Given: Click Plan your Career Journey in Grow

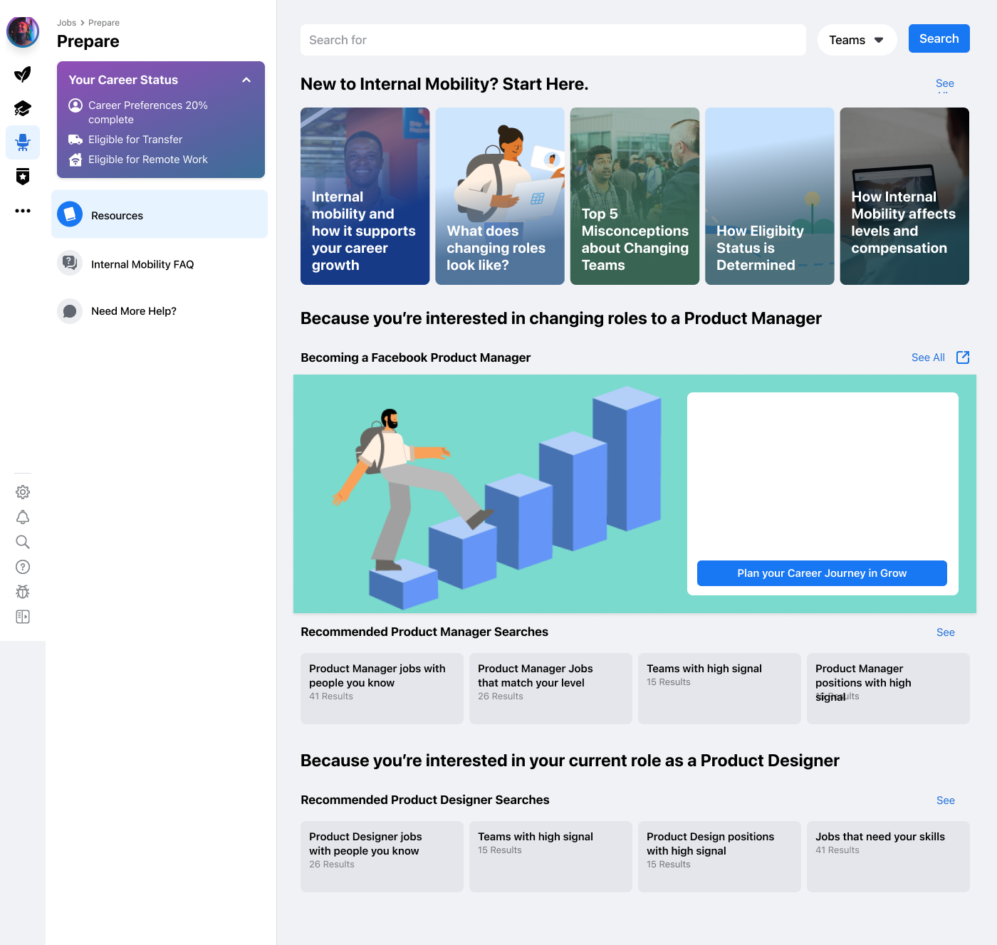Looking at the screenshot, I should click(x=821, y=573).
